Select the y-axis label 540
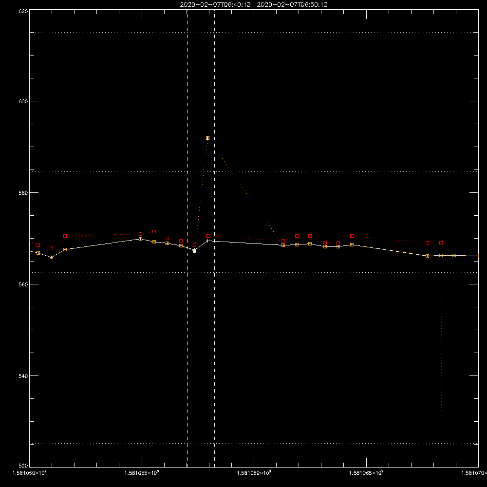 [23, 376]
